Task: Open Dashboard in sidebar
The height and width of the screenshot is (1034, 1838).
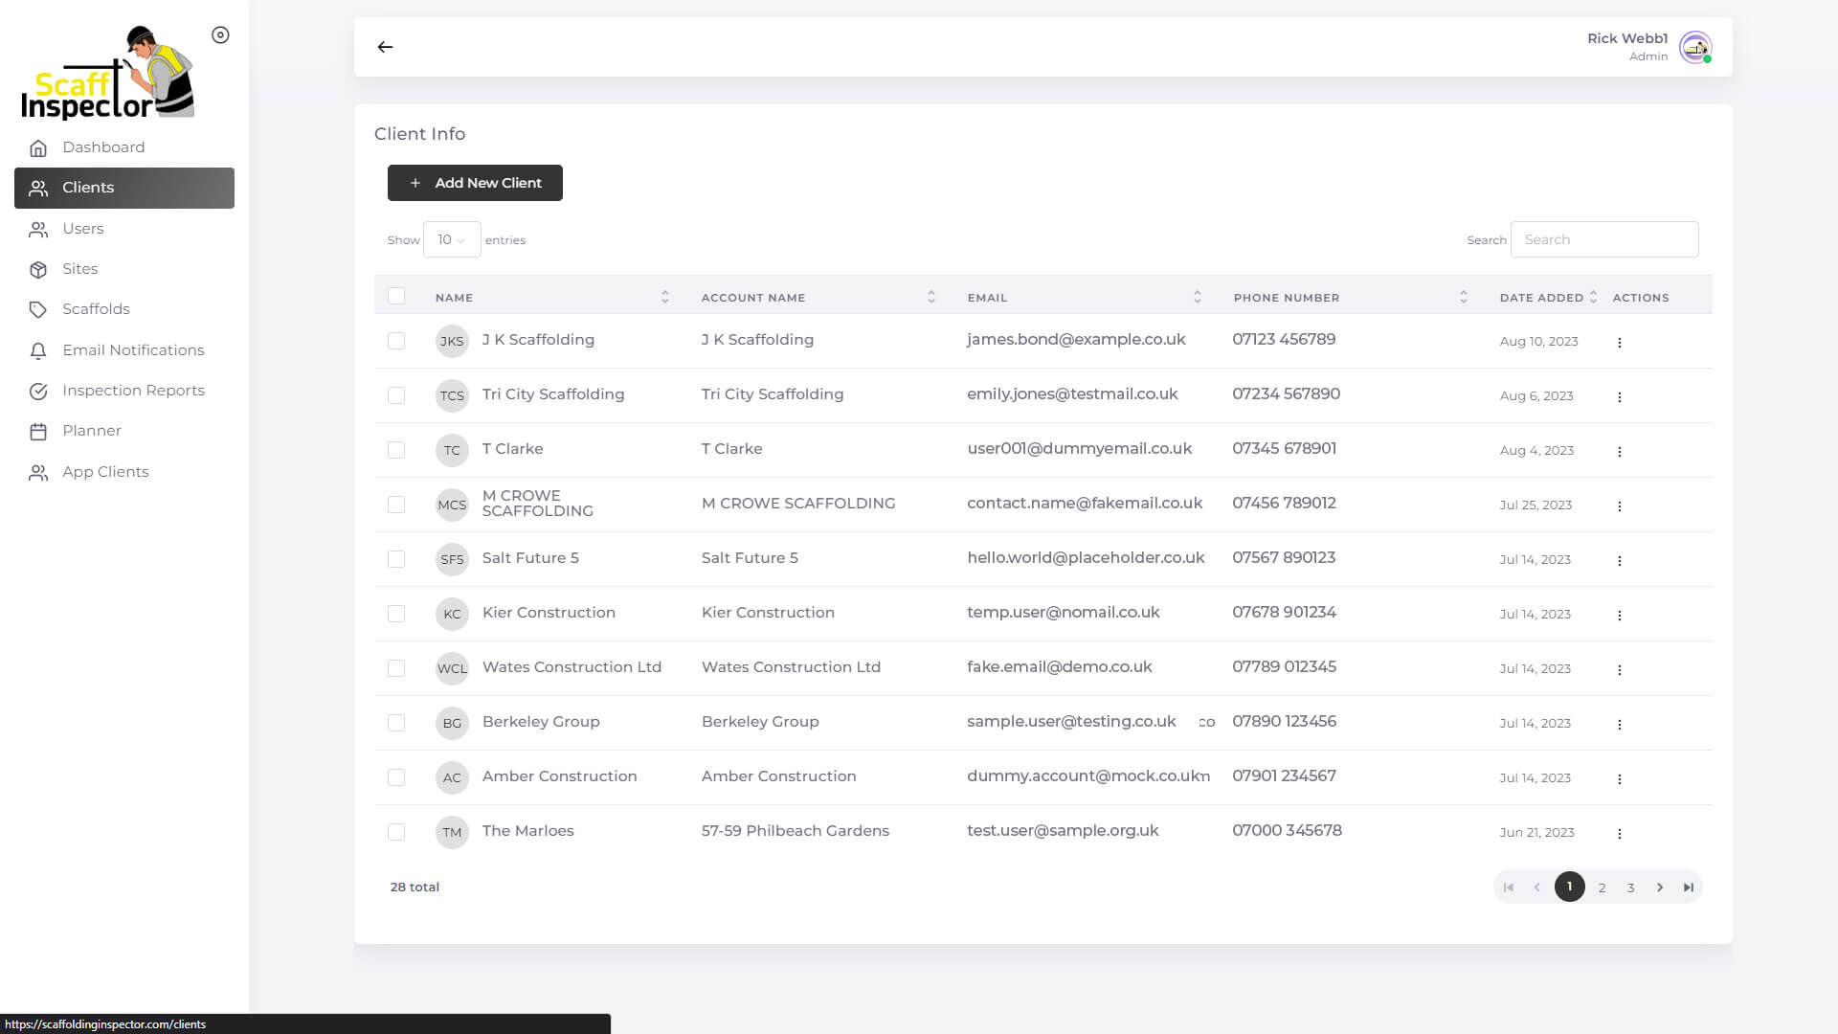Action: (124, 147)
